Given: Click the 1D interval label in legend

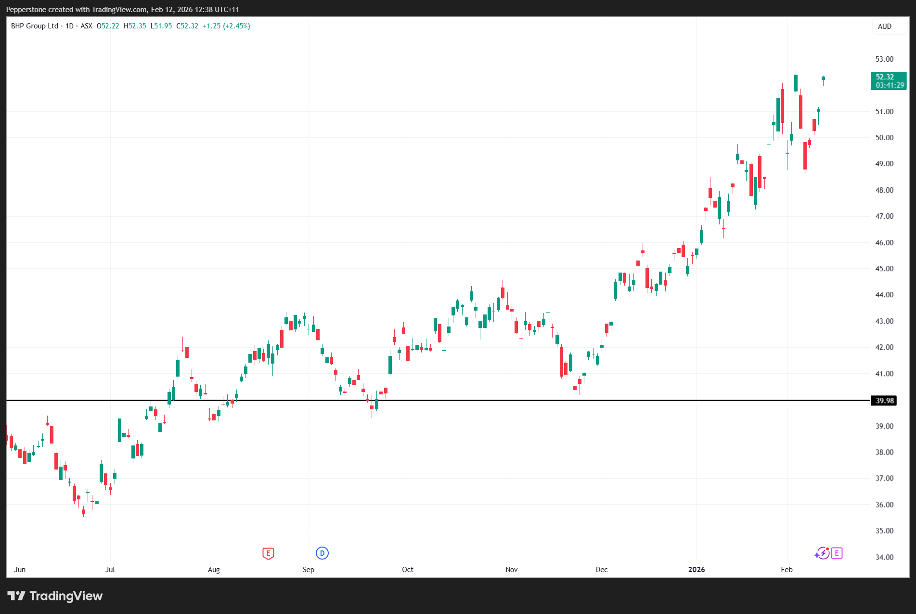Looking at the screenshot, I should click(69, 26).
